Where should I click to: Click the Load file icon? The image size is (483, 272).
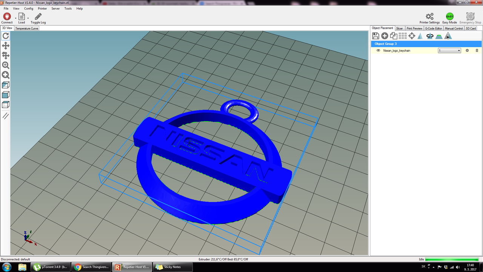click(22, 16)
